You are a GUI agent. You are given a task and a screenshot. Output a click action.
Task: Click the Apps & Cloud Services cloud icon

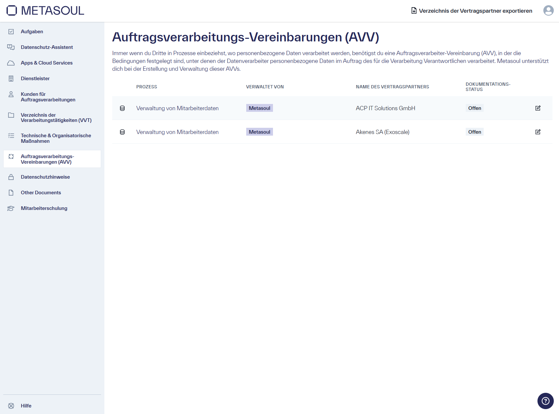11,63
